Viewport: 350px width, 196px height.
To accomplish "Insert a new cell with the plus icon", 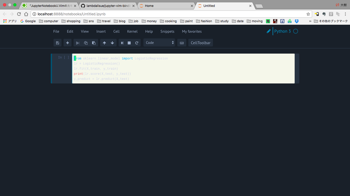I will tap(67, 43).
